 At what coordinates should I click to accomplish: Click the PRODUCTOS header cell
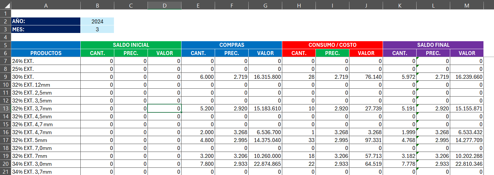pyautogui.click(x=46, y=53)
